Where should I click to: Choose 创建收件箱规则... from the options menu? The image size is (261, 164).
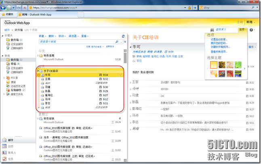pos(220,47)
